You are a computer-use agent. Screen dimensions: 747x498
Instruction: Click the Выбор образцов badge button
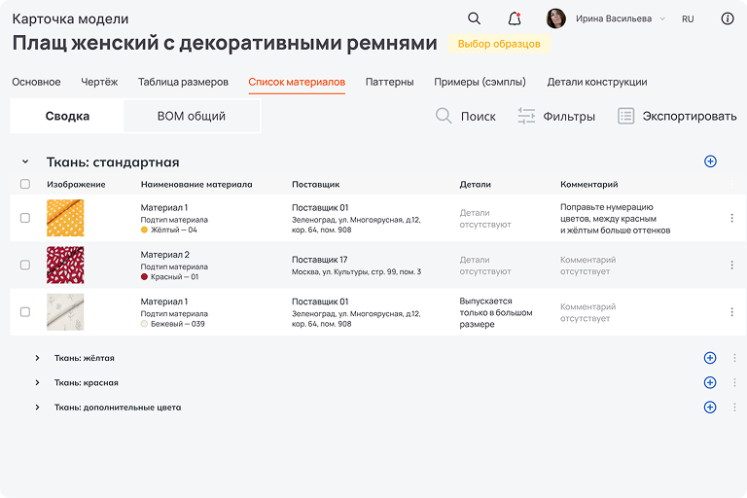click(x=499, y=44)
